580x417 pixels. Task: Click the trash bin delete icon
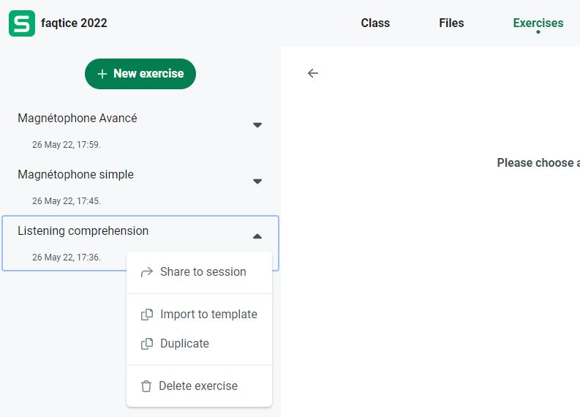146,386
